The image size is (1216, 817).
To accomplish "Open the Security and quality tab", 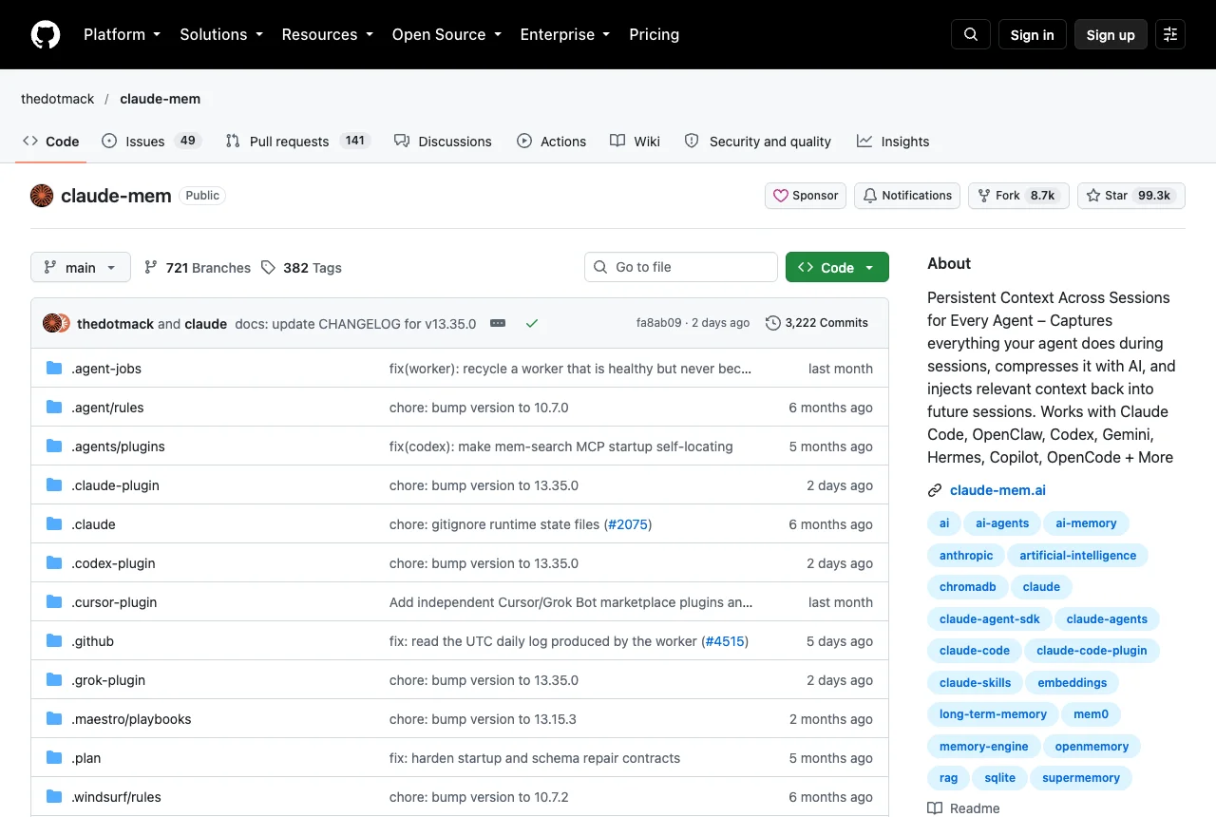I will (x=758, y=142).
